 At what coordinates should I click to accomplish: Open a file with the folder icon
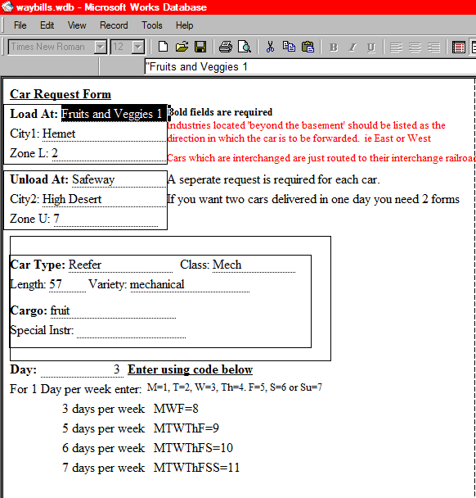pos(182,47)
